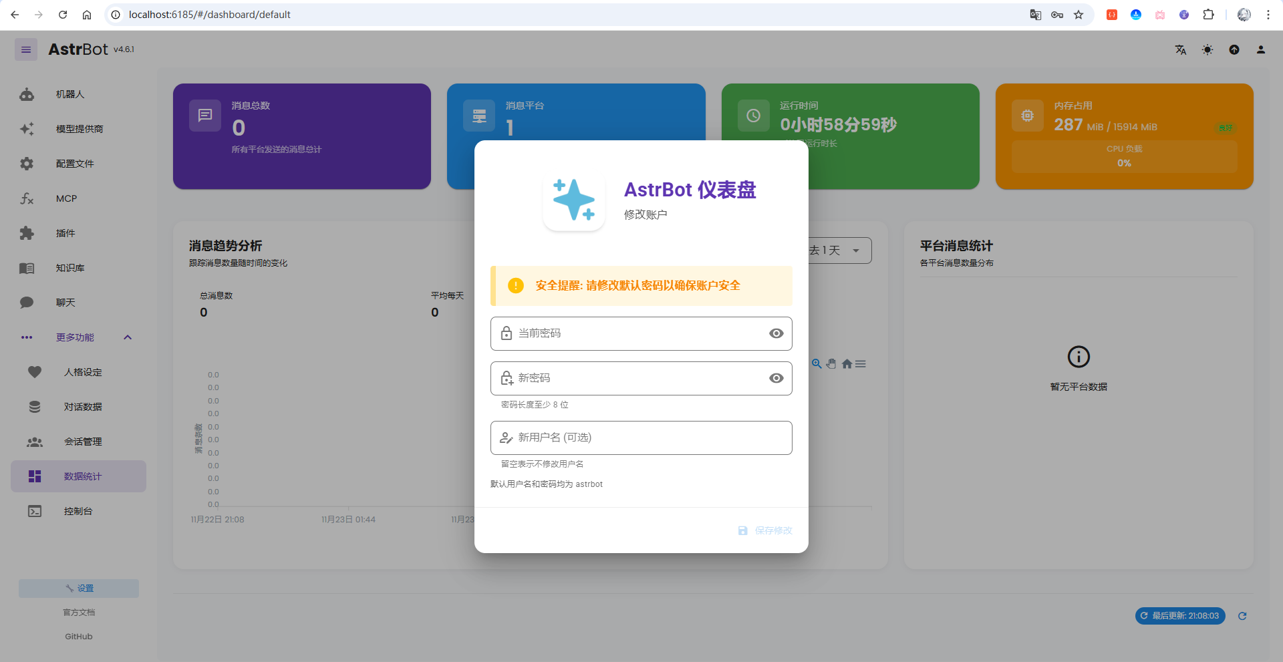The image size is (1283, 662).
Task: Click the 最后更新 timestamp chip
Action: [x=1180, y=616]
